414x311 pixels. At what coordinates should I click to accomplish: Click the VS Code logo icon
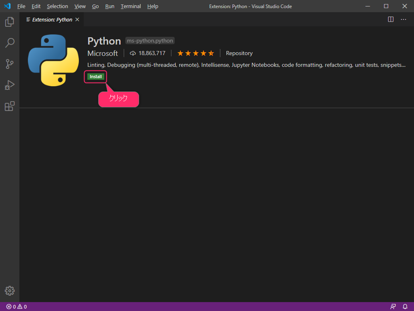7,6
